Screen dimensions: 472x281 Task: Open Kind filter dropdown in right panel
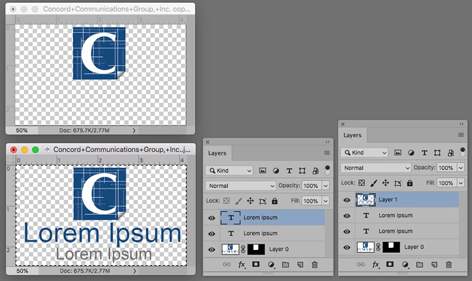coord(365,152)
